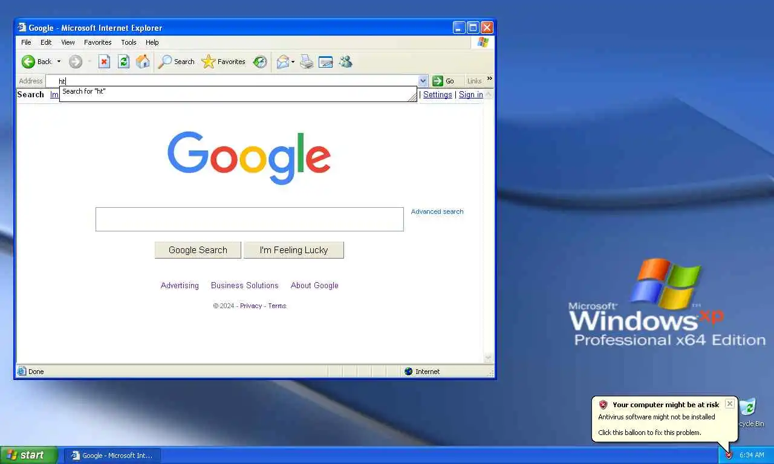The image size is (774, 464).
Task: Go to the Home page icon
Action: point(143,62)
